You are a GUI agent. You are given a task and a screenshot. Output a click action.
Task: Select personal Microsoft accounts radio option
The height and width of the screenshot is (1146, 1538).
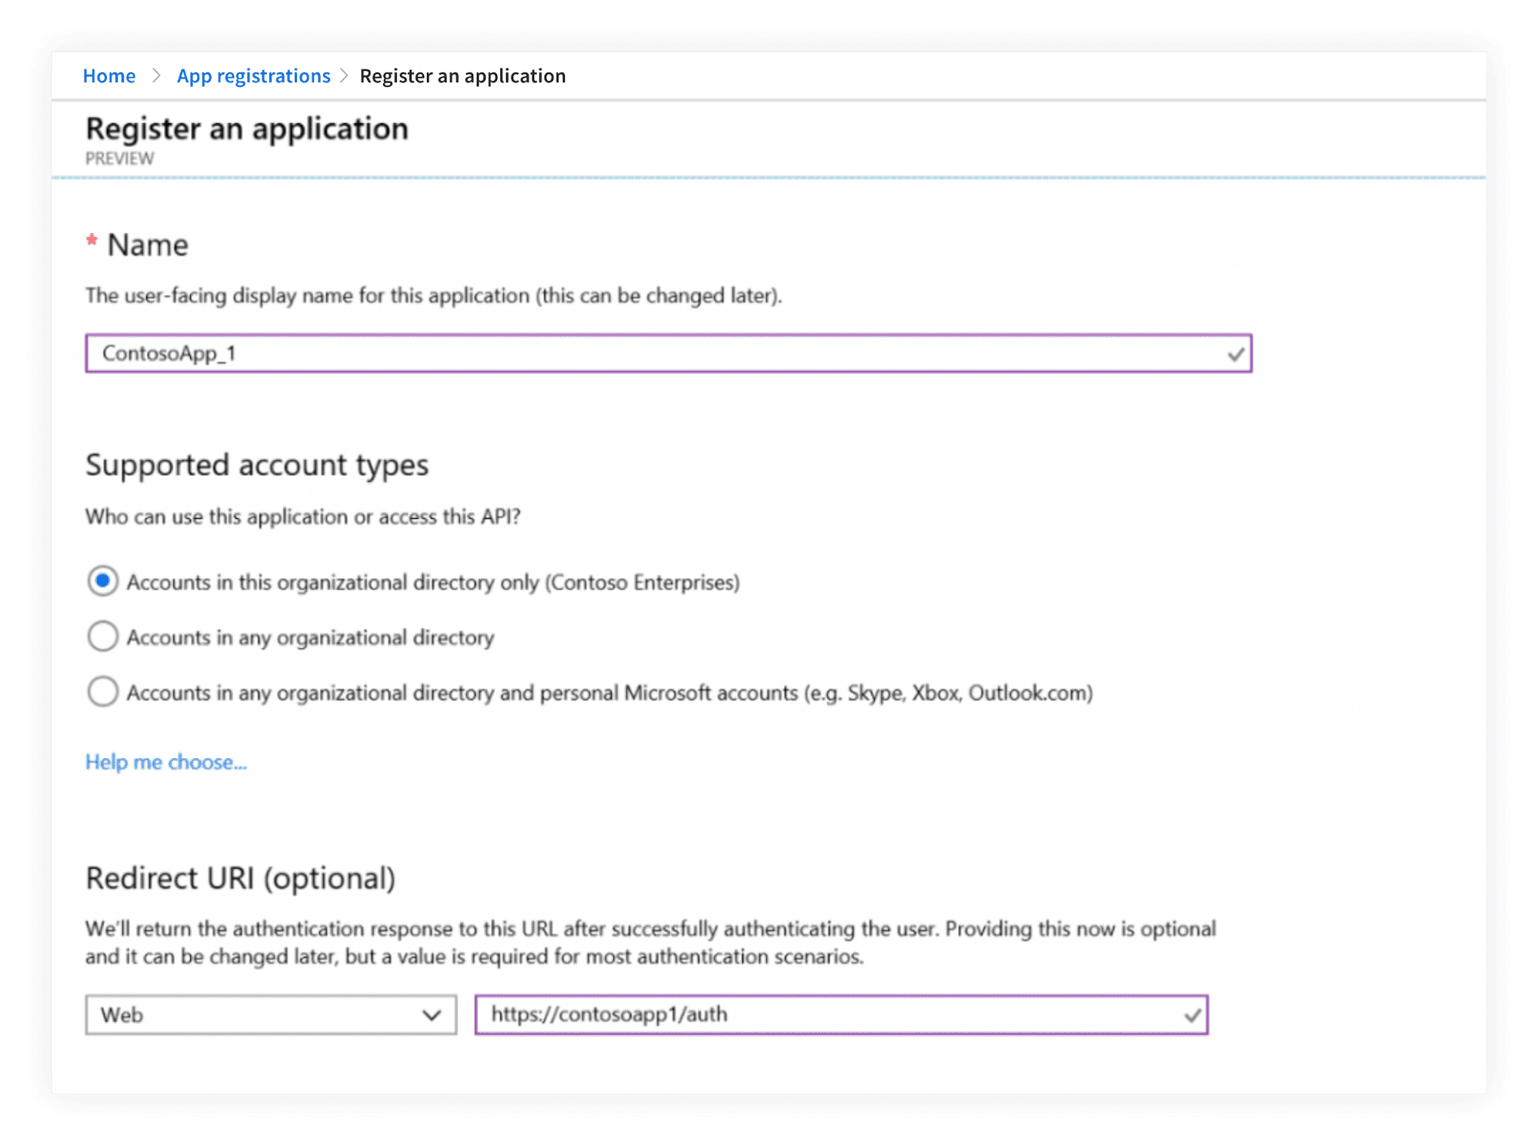point(102,692)
